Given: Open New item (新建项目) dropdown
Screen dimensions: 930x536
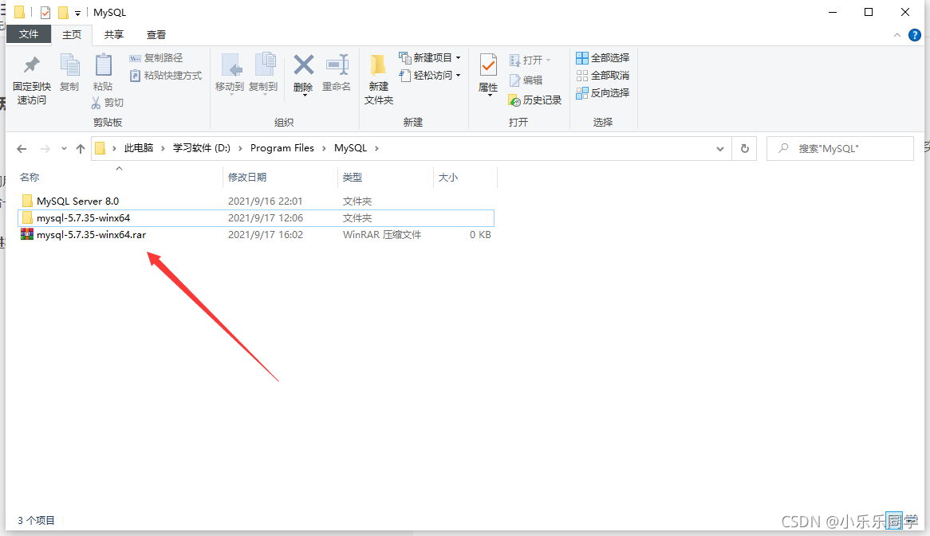Looking at the screenshot, I should click(x=429, y=57).
